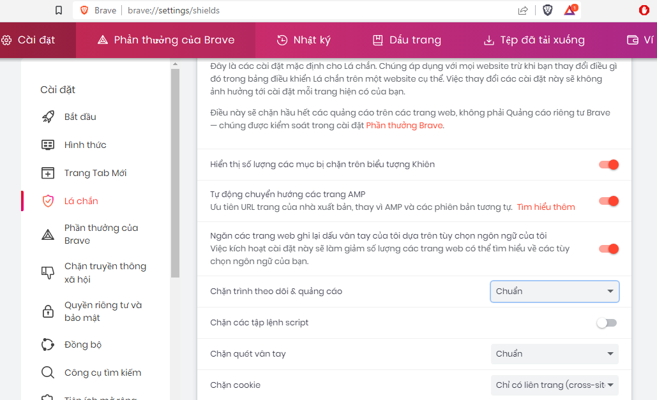Click the Chặn cookie setting label
The width and height of the screenshot is (657, 400).
click(235, 385)
